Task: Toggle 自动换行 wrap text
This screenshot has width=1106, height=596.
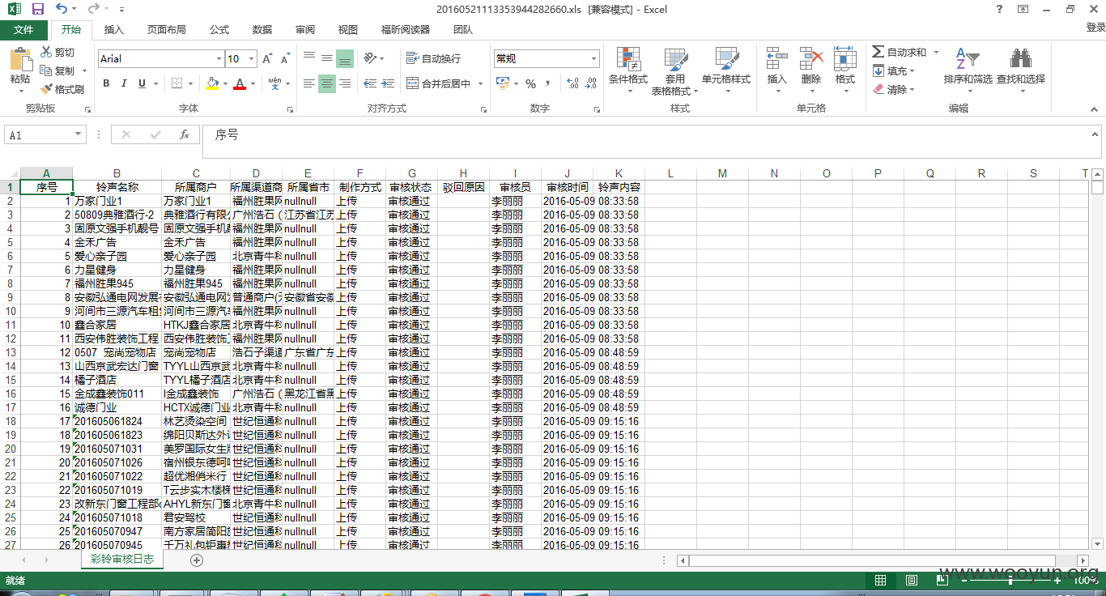Action: [x=433, y=58]
